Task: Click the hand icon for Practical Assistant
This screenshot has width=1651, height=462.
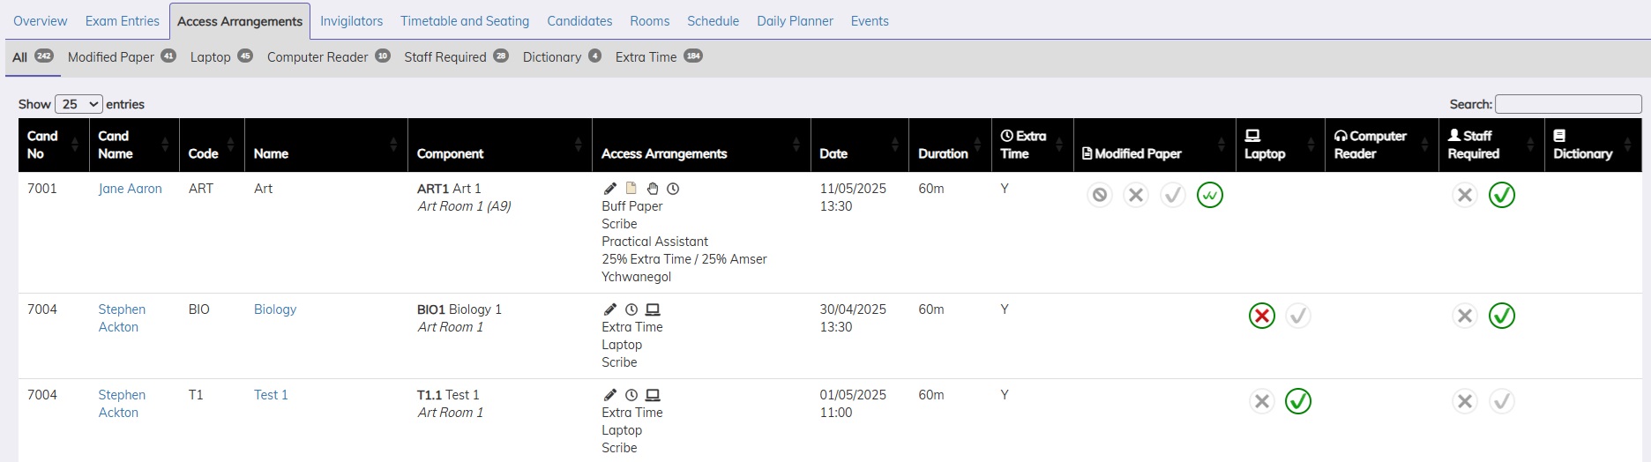Action: tap(653, 189)
